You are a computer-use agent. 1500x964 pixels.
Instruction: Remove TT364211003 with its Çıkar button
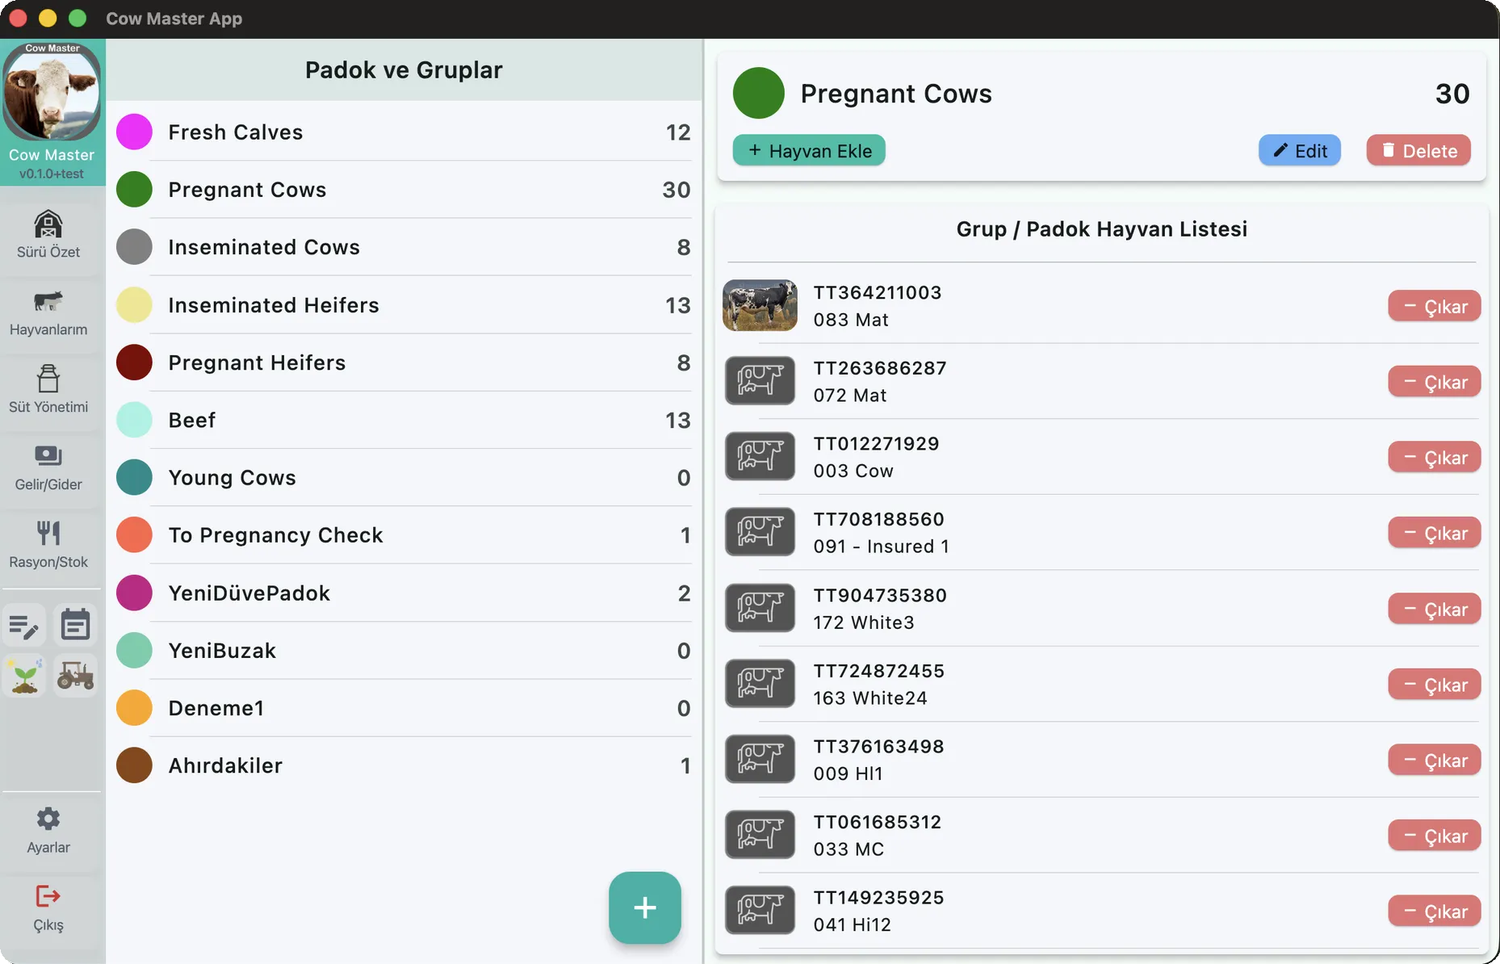pyautogui.click(x=1434, y=306)
